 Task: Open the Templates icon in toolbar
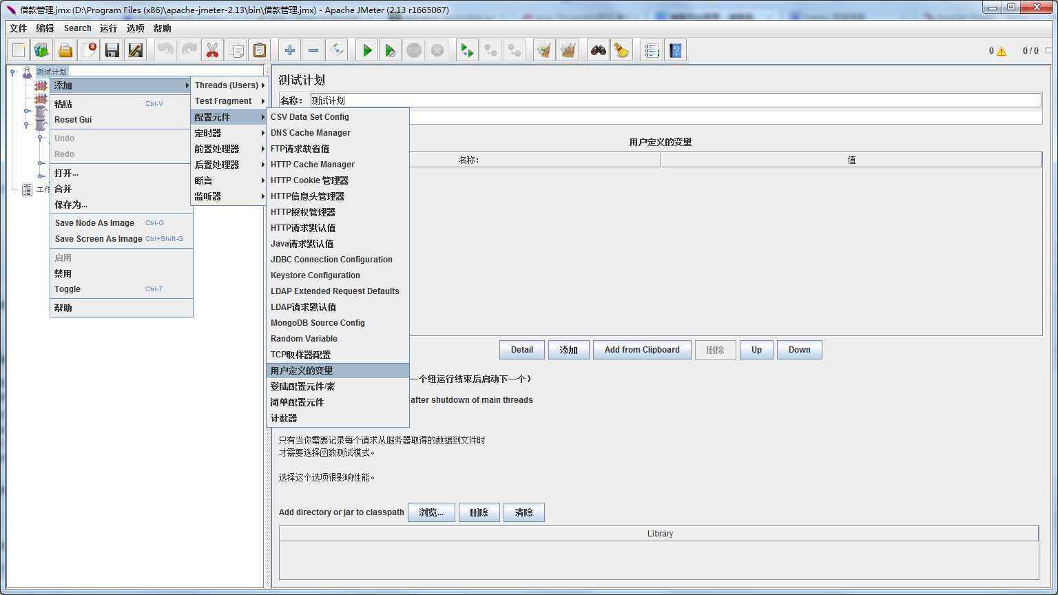[42, 50]
